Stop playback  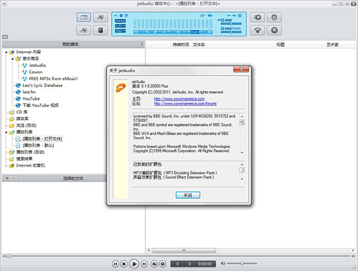click(124, 264)
